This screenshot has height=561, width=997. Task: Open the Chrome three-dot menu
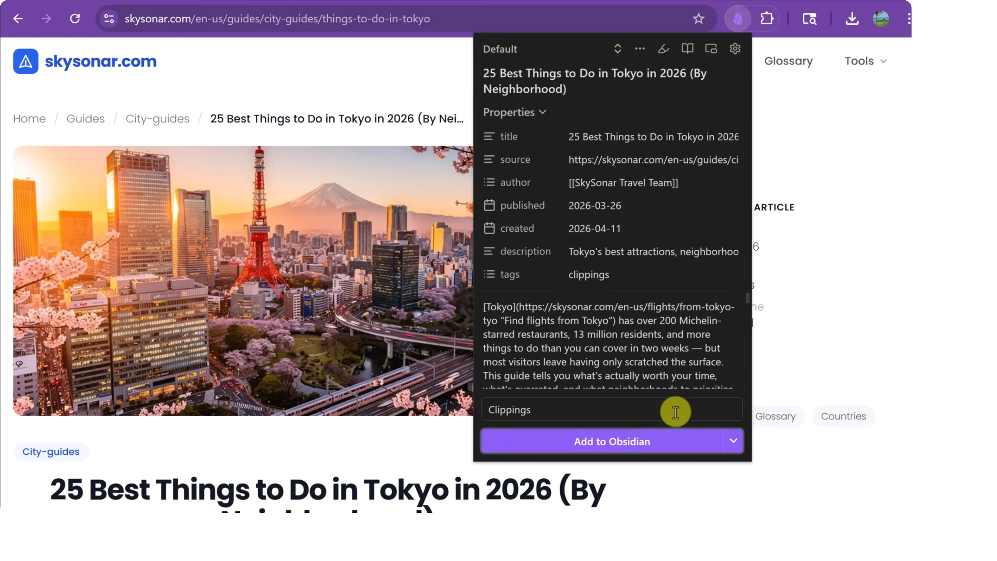click(908, 19)
